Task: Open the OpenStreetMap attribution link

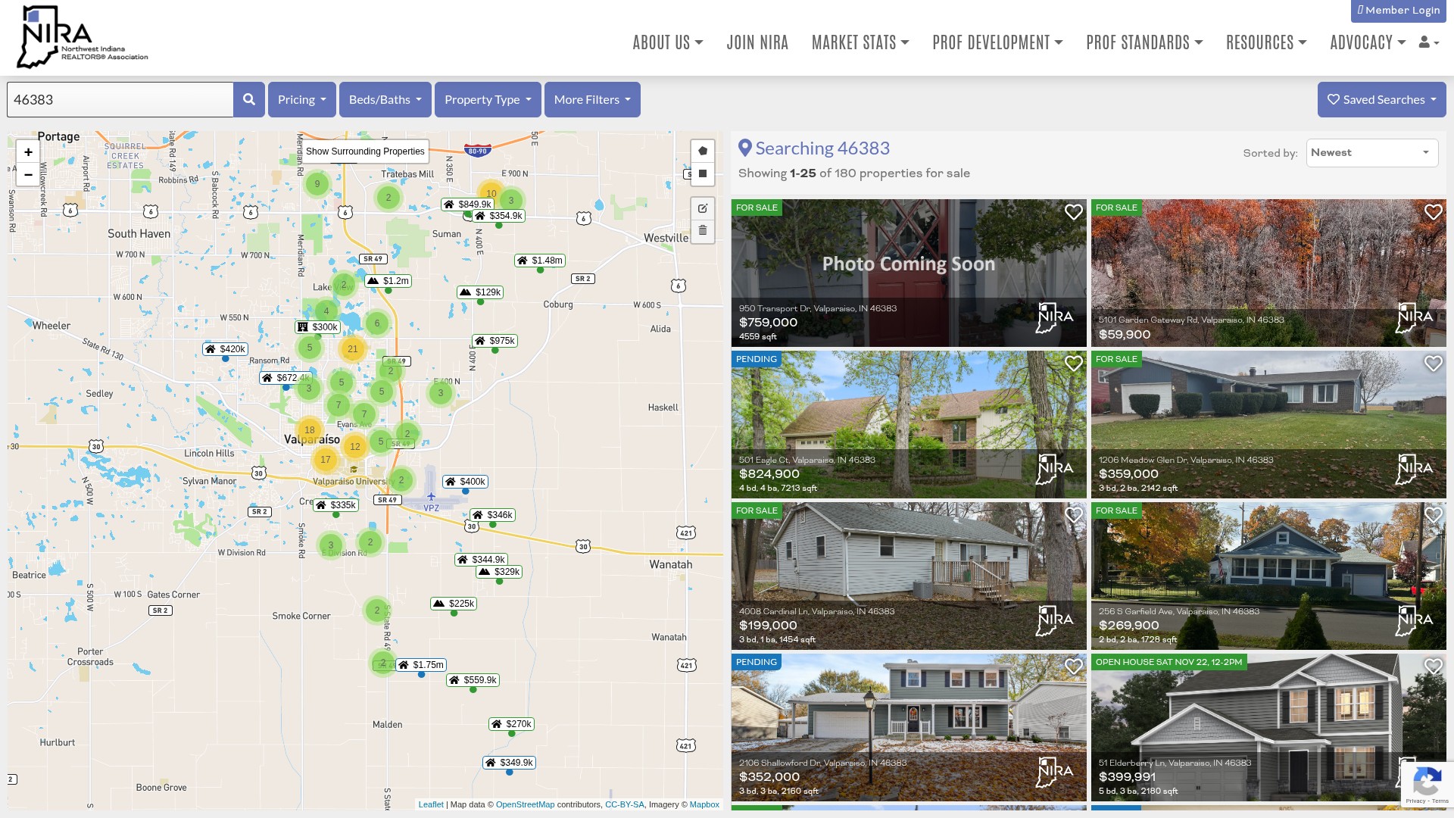Action: click(525, 804)
